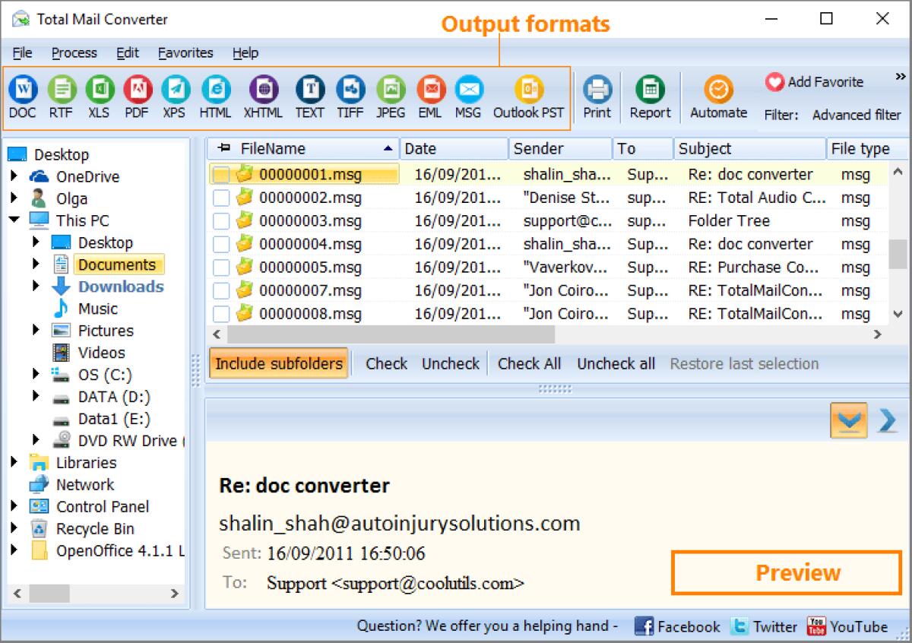Enable Include subfolders option
This screenshot has width=912, height=643.
pyautogui.click(x=278, y=363)
